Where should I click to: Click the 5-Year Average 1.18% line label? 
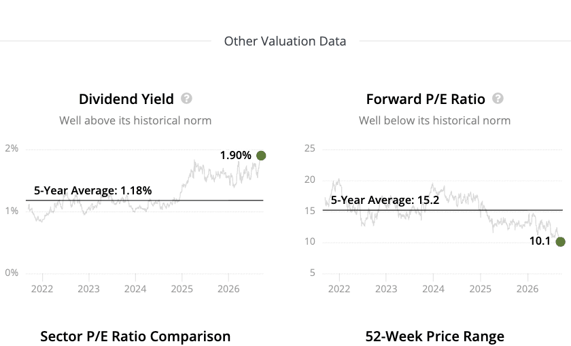tap(93, 190)
